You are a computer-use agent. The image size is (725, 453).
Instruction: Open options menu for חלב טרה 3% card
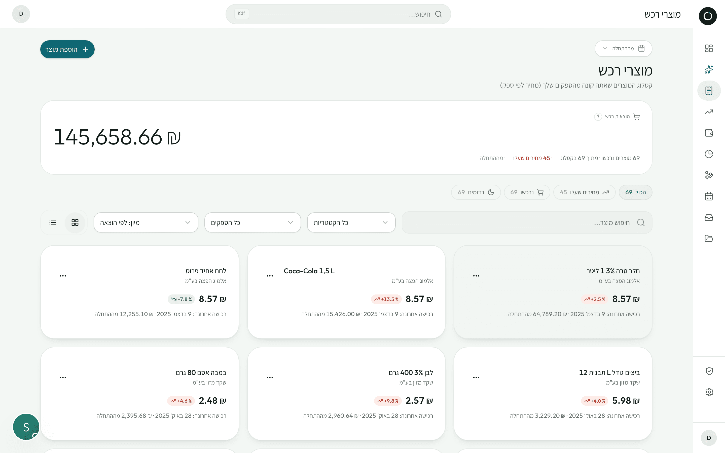[476, 276]
